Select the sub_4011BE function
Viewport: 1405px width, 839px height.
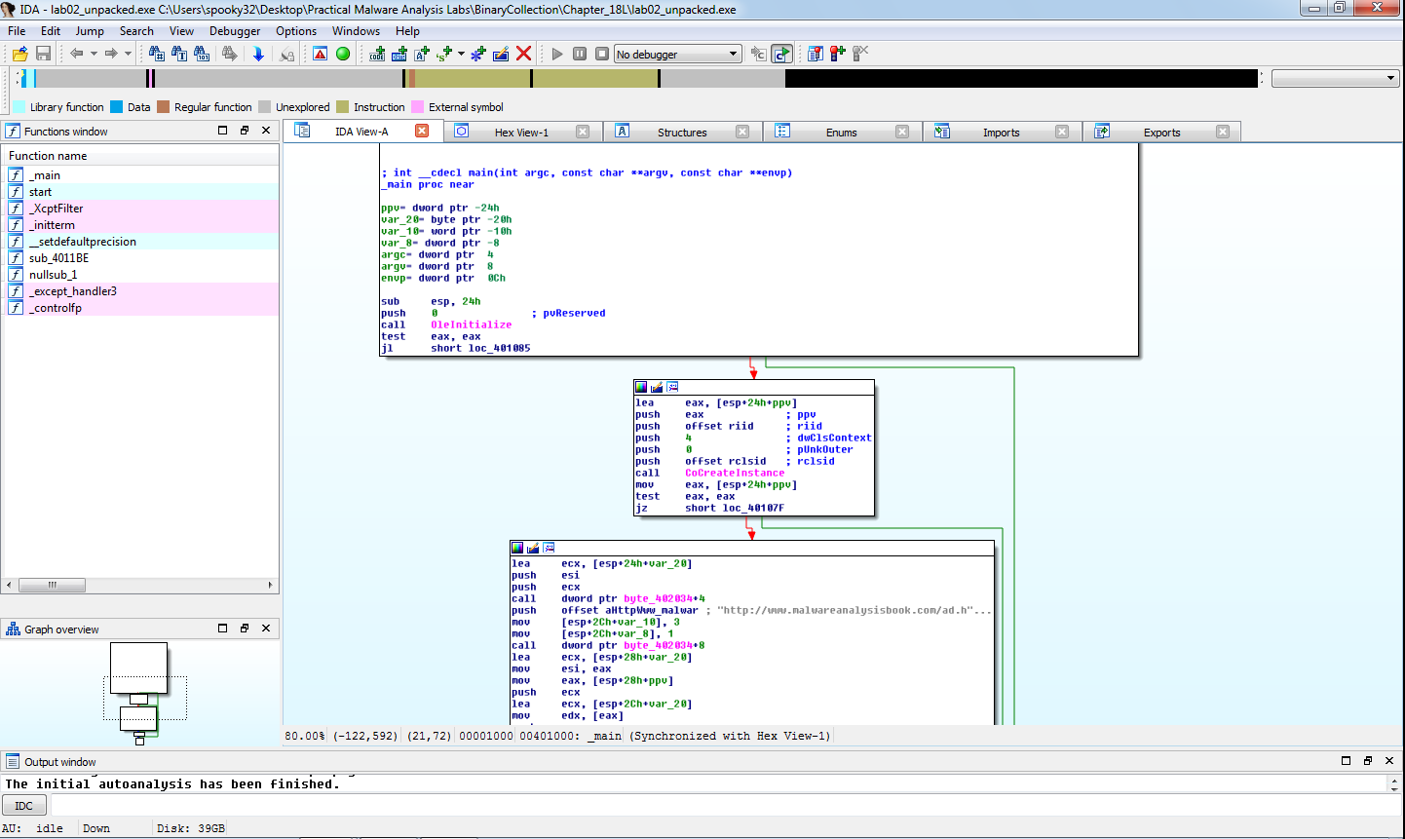point(141,258)
